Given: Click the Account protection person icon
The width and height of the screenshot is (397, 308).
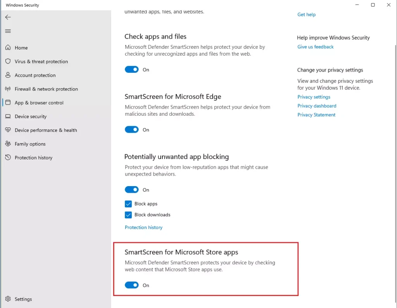Looking at the screenshot, I should tap(8, 75).
